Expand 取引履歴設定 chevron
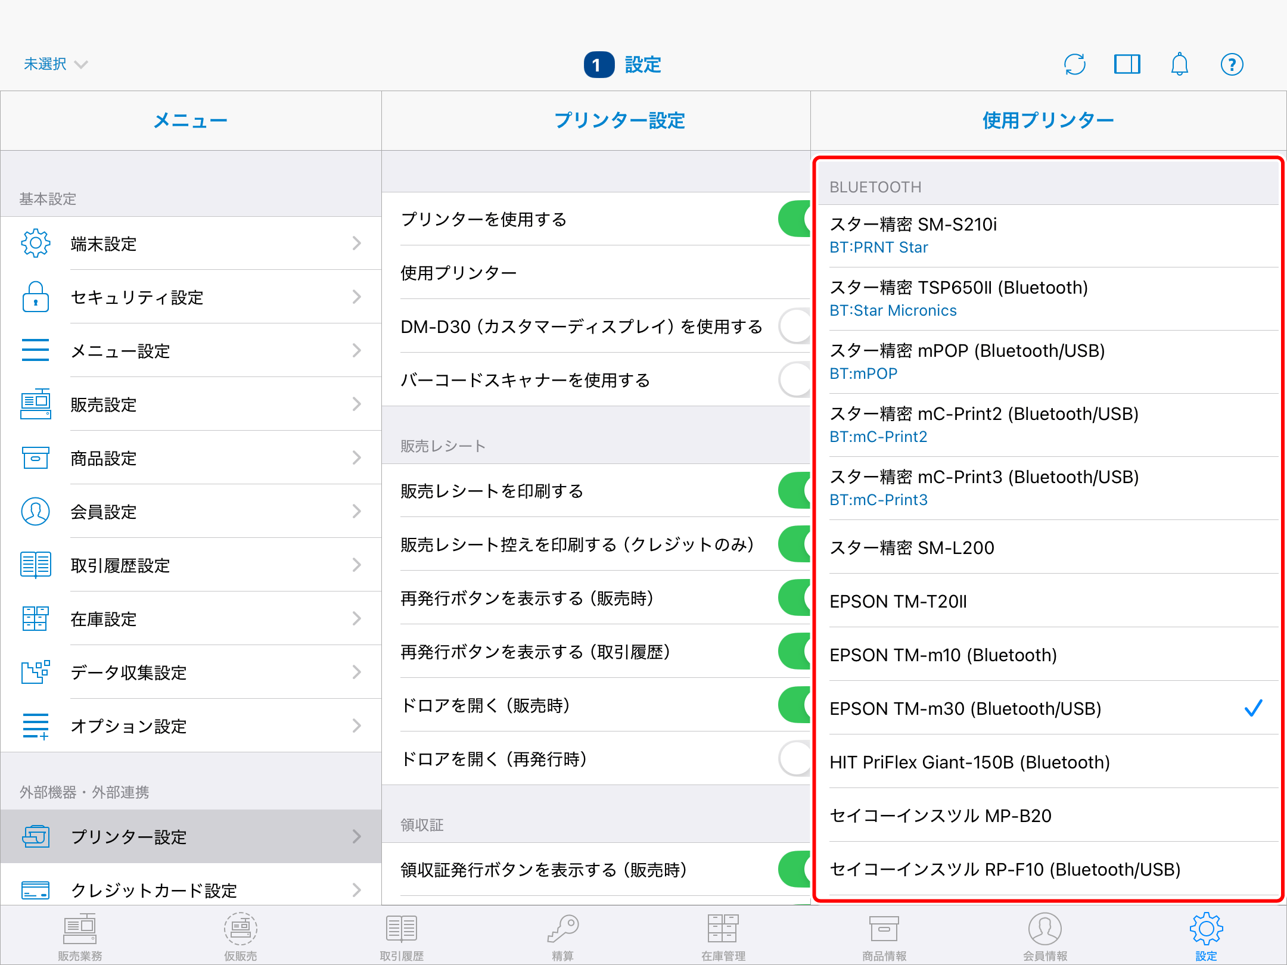Screen dimensions: 1287x965 click(357, 565)
